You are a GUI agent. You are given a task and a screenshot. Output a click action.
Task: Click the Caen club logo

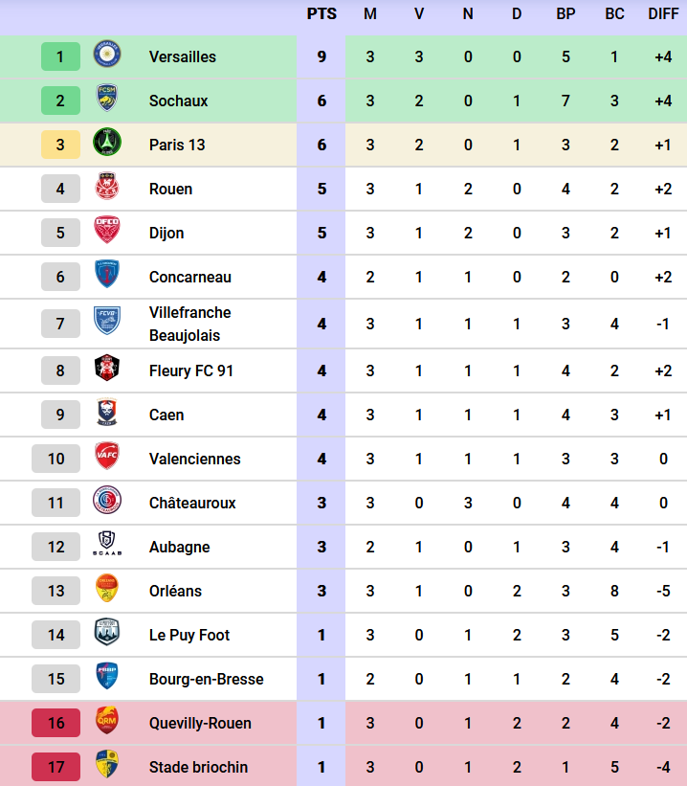pos(106,414)
